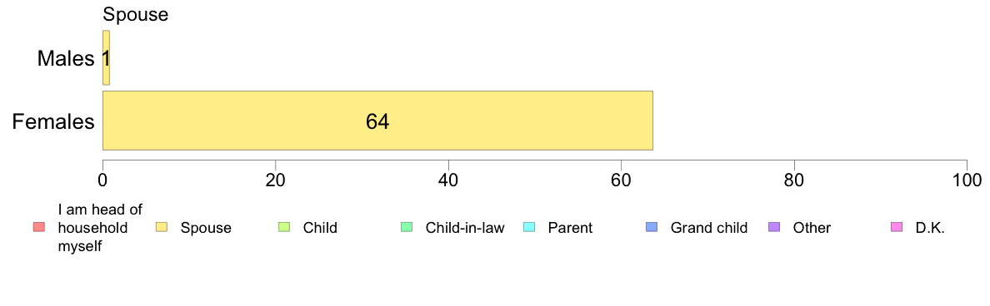The image size is (990, 306).
Task: Click the yellow Spouse legend swatch
Action: click(161, 227)
